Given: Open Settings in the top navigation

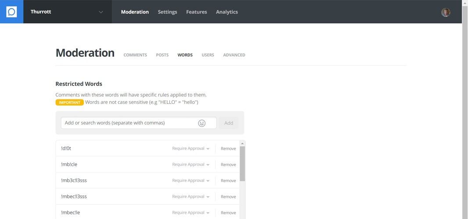Looking at the screenshot, I should click(x=167, y=12).
